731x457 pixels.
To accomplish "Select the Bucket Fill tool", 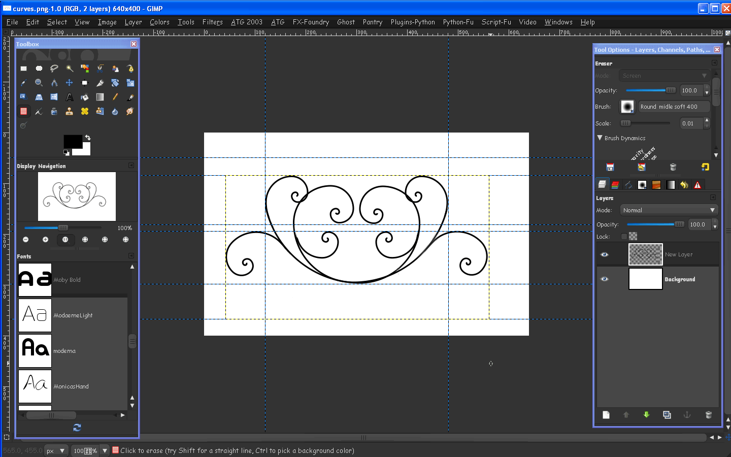I will [84, 96].
